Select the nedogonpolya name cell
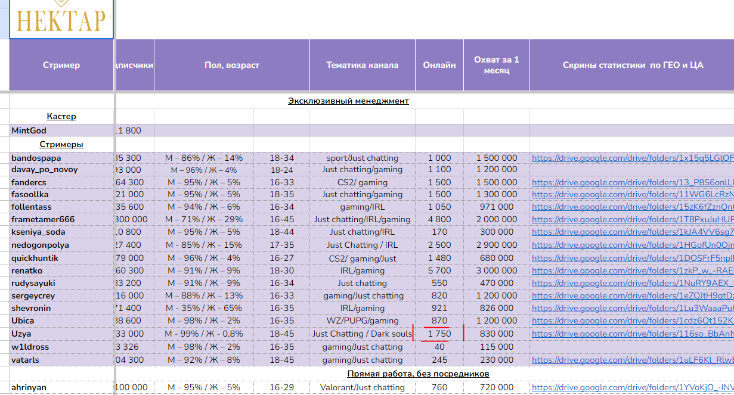The height and width of the screenshot is (395, 734). pos(61,245)
